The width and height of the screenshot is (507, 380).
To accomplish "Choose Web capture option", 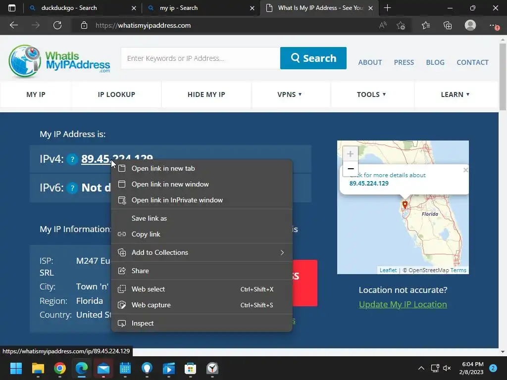I will point(202,305).
